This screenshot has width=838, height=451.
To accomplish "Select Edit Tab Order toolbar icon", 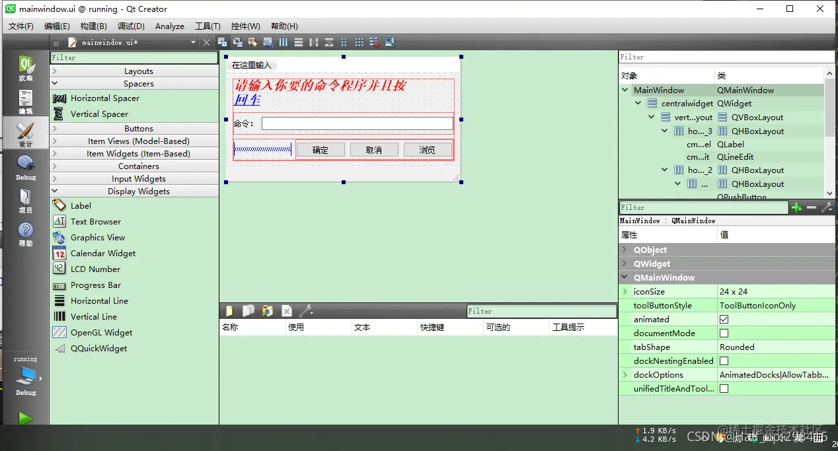I will (x=268, y=42).
